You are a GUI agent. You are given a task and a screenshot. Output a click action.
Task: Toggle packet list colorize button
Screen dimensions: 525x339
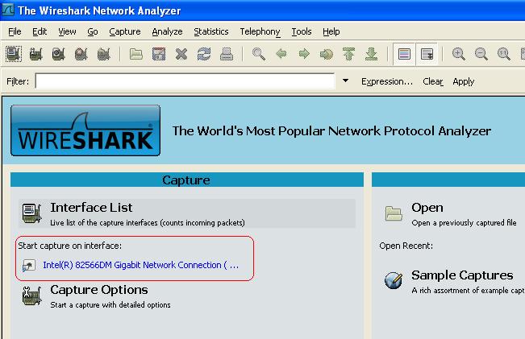(404, 54)
